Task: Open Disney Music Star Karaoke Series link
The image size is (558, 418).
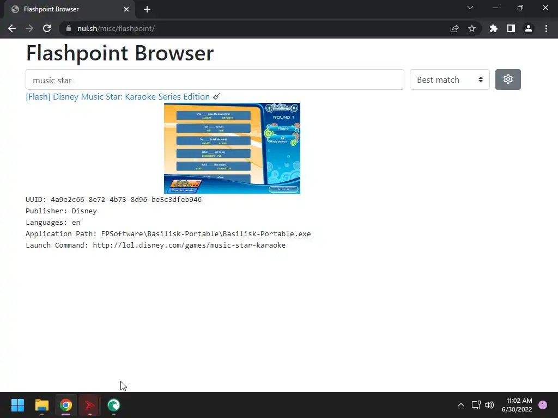Action: pyautogui.click(x=118, y=97)
